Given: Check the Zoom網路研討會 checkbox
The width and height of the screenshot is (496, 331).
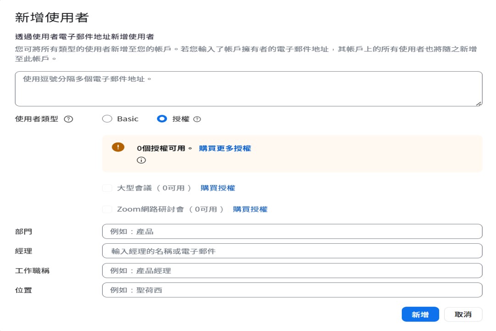Looking at the screenshot, I should click(107, 209).
